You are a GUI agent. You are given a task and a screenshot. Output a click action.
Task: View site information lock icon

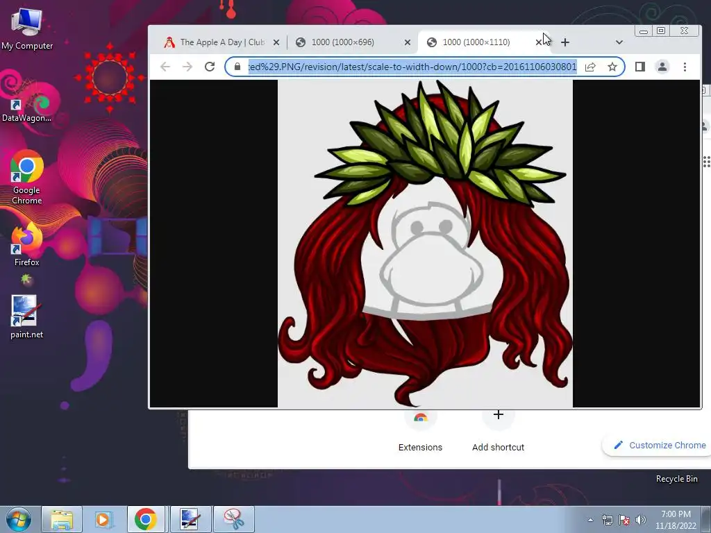pyautogui.click(x=237, y=67)
